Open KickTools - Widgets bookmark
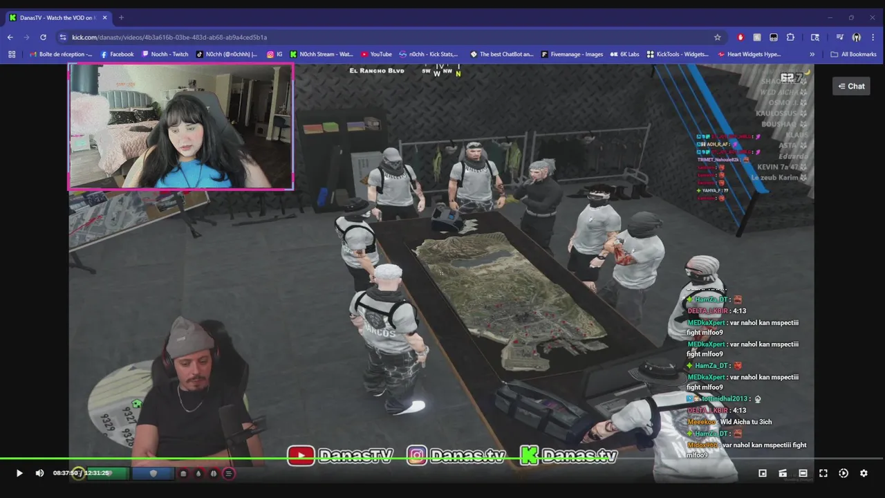This screenshot has height=498, width=885. (678, 54)
